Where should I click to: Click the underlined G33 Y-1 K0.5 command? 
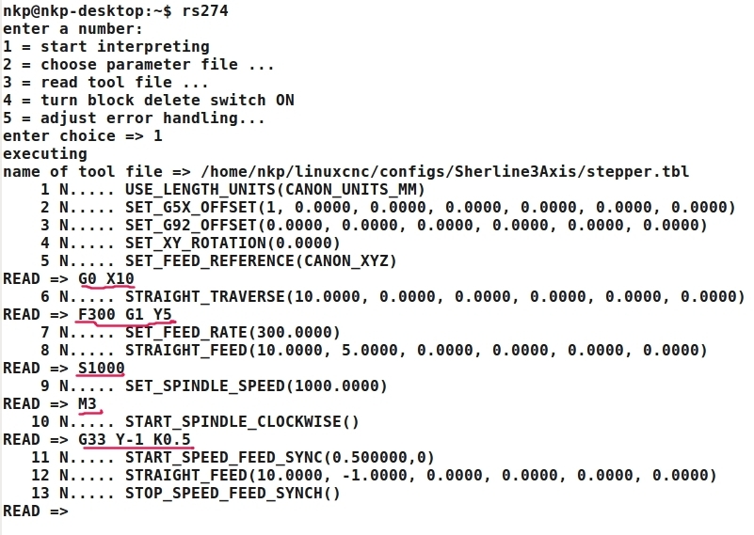(135, 440)
